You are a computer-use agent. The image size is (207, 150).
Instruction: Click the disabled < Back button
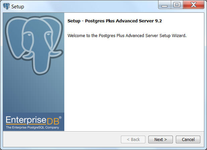point(133,139)
